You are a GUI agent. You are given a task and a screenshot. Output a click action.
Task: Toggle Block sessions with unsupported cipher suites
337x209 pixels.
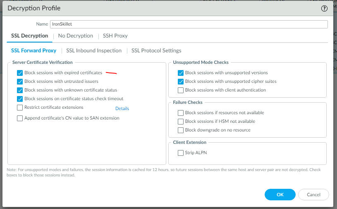tap(181, 82)
